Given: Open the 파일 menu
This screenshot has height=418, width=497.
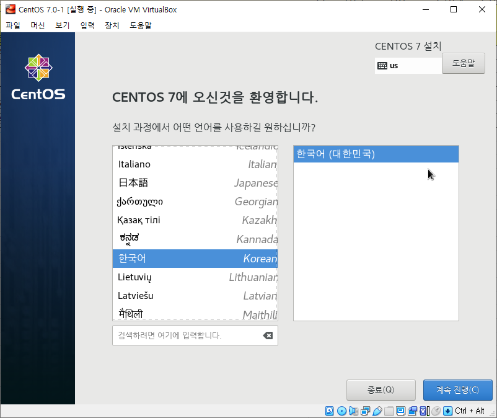Looking at the screenshot, I should 12,25.
